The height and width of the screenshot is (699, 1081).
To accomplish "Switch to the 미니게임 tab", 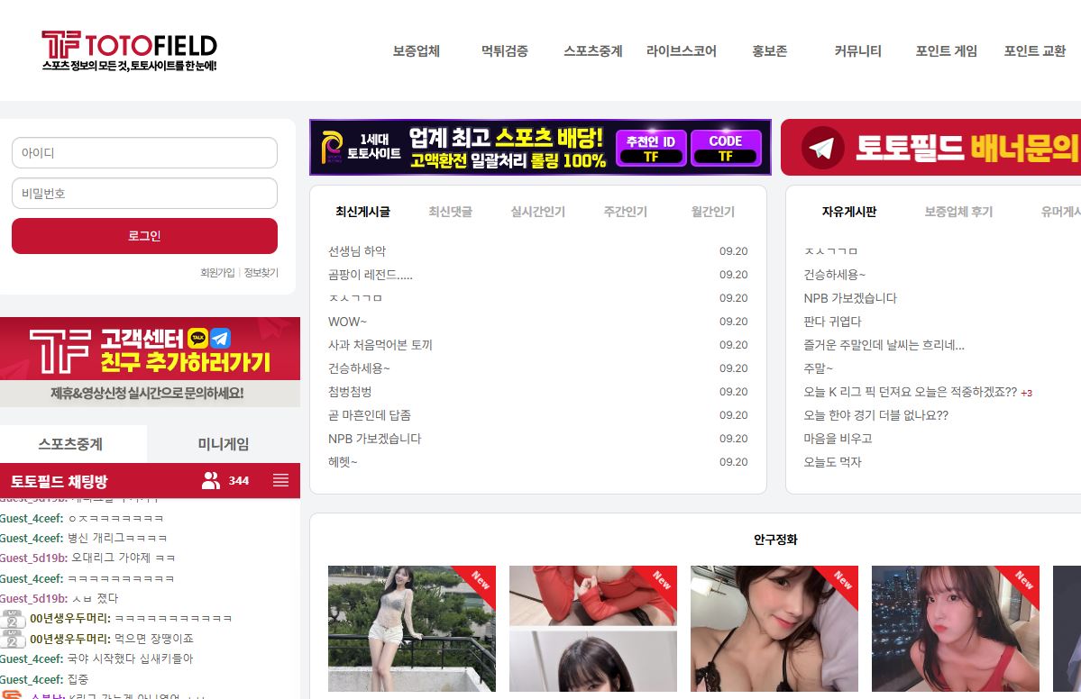I will coord(223,444).
